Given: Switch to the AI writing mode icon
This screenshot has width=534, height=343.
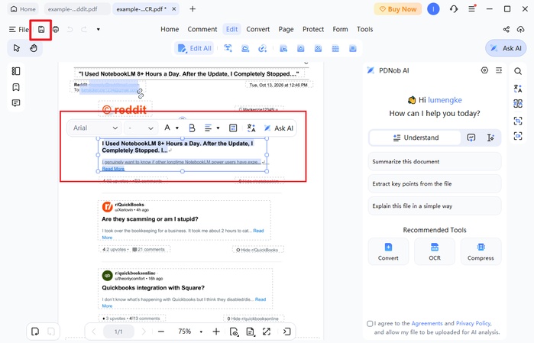Looking at the screenshot, I should (490, 138).
